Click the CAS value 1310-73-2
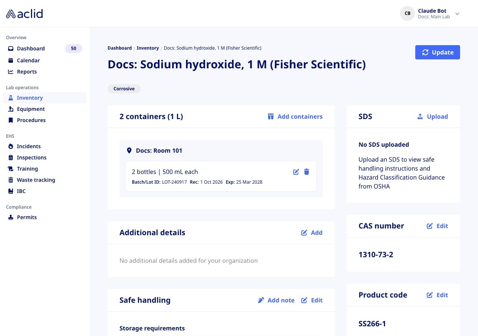Viewport: 478px width, 336px height. pyautogui.click(x=376, y=255)
